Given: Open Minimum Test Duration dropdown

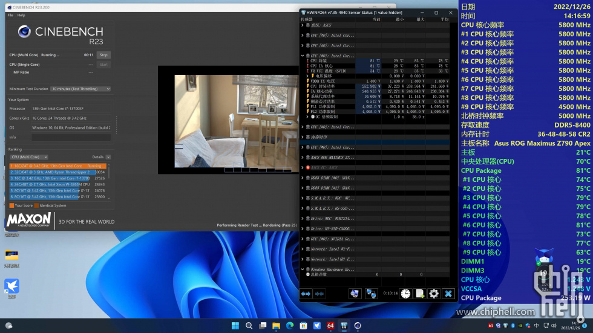Looking at the screenshot, I should 80,89.
